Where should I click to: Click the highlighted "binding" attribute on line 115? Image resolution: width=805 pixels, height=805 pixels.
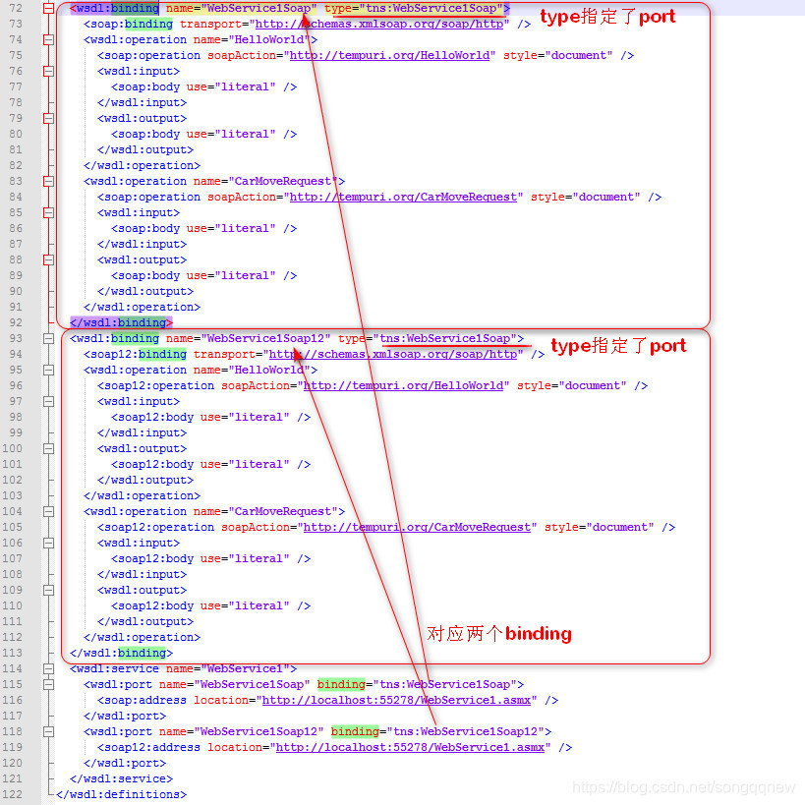click(x=341, y=684)
